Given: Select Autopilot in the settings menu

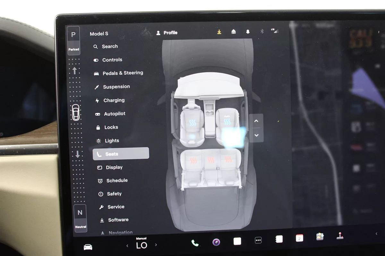Looking at the screenshot, I should click(x=114, y=114).
